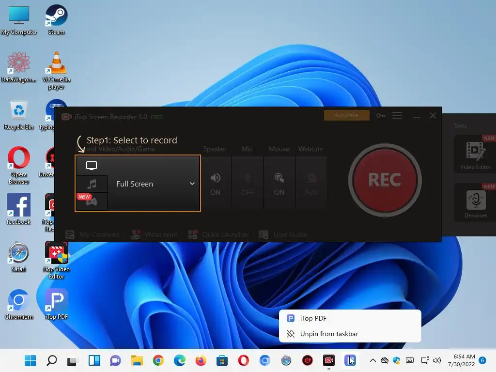This screenshot has width=496, height=372.
Task: Click the iTop PDF taskbar icon
Action: 350,360
